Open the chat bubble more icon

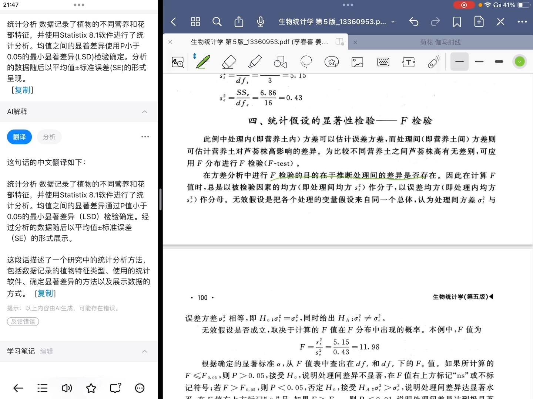coord(140,388)
